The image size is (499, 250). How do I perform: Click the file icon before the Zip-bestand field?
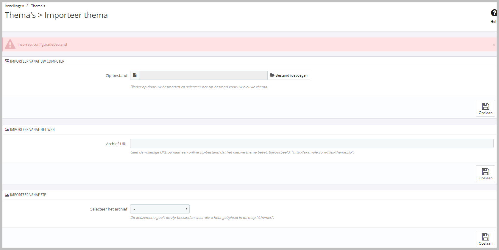(x=135, y=75)
